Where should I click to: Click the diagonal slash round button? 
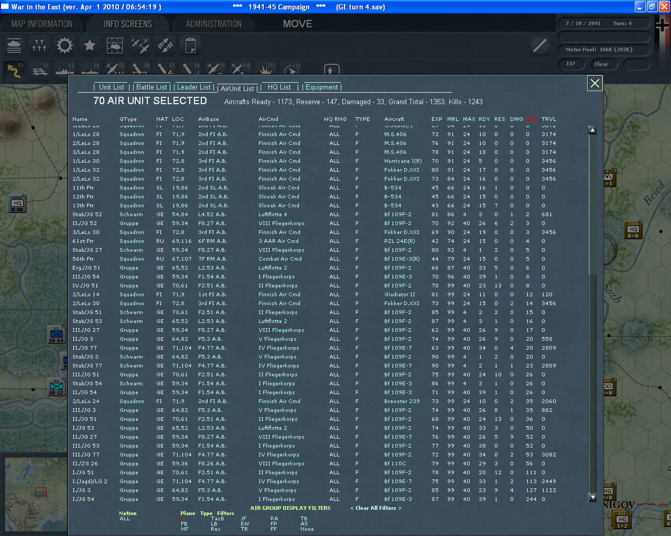click(x=540, y=46)
